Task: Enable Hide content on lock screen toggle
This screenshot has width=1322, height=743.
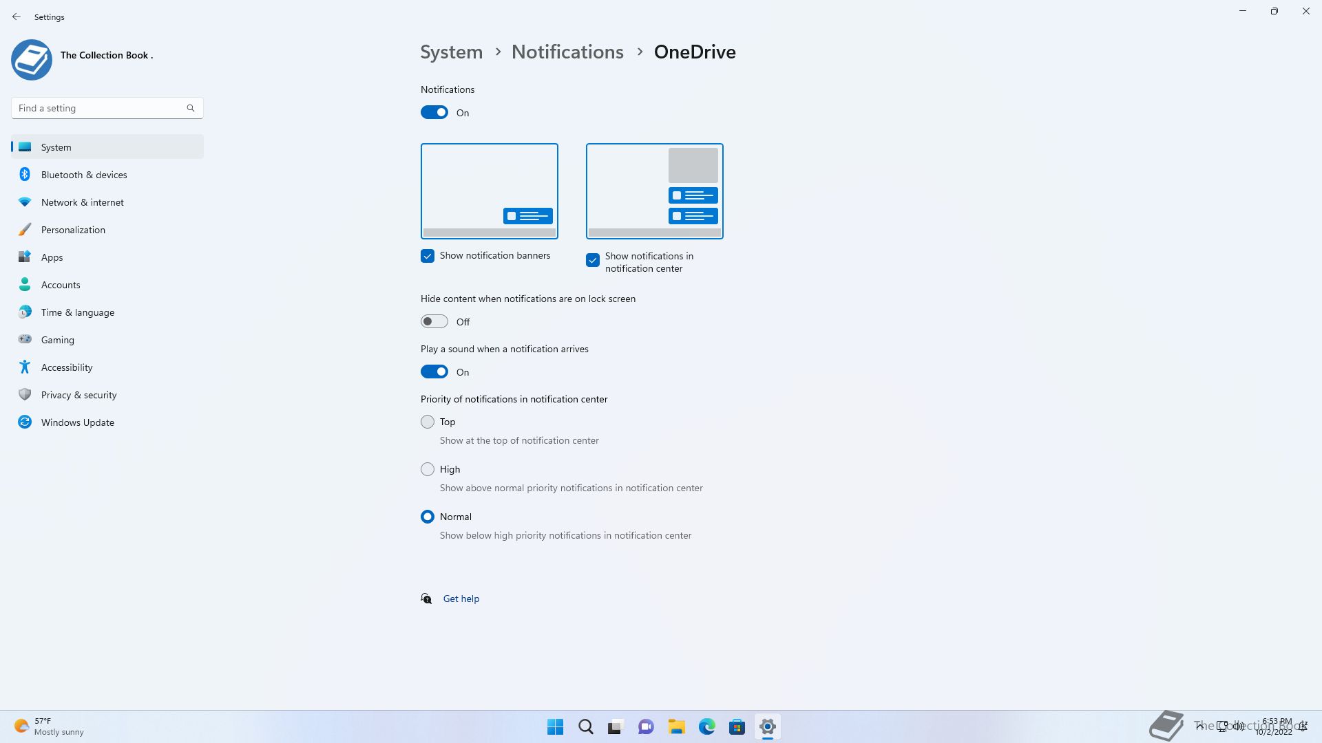Action: (x=434, y=321)
